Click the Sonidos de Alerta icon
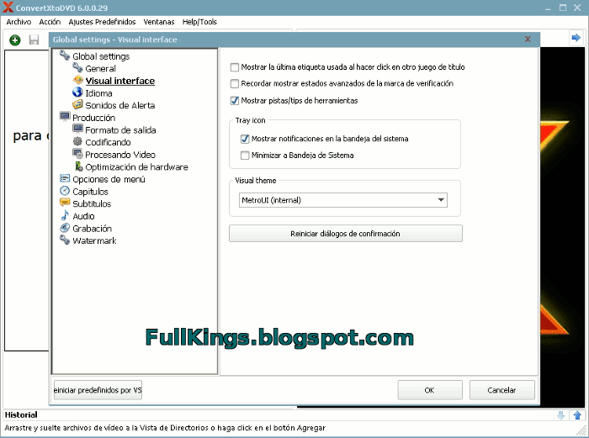589x438 pixels. pos(77,105)
